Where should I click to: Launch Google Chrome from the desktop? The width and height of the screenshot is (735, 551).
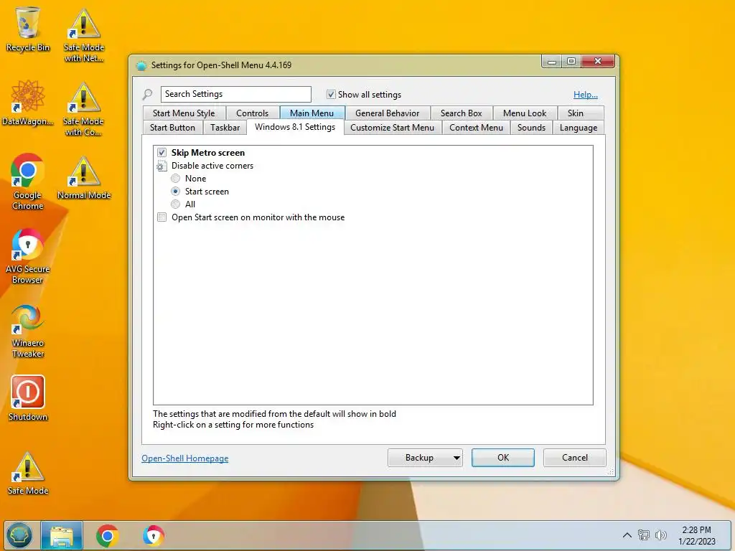click(x=28, y=182)
